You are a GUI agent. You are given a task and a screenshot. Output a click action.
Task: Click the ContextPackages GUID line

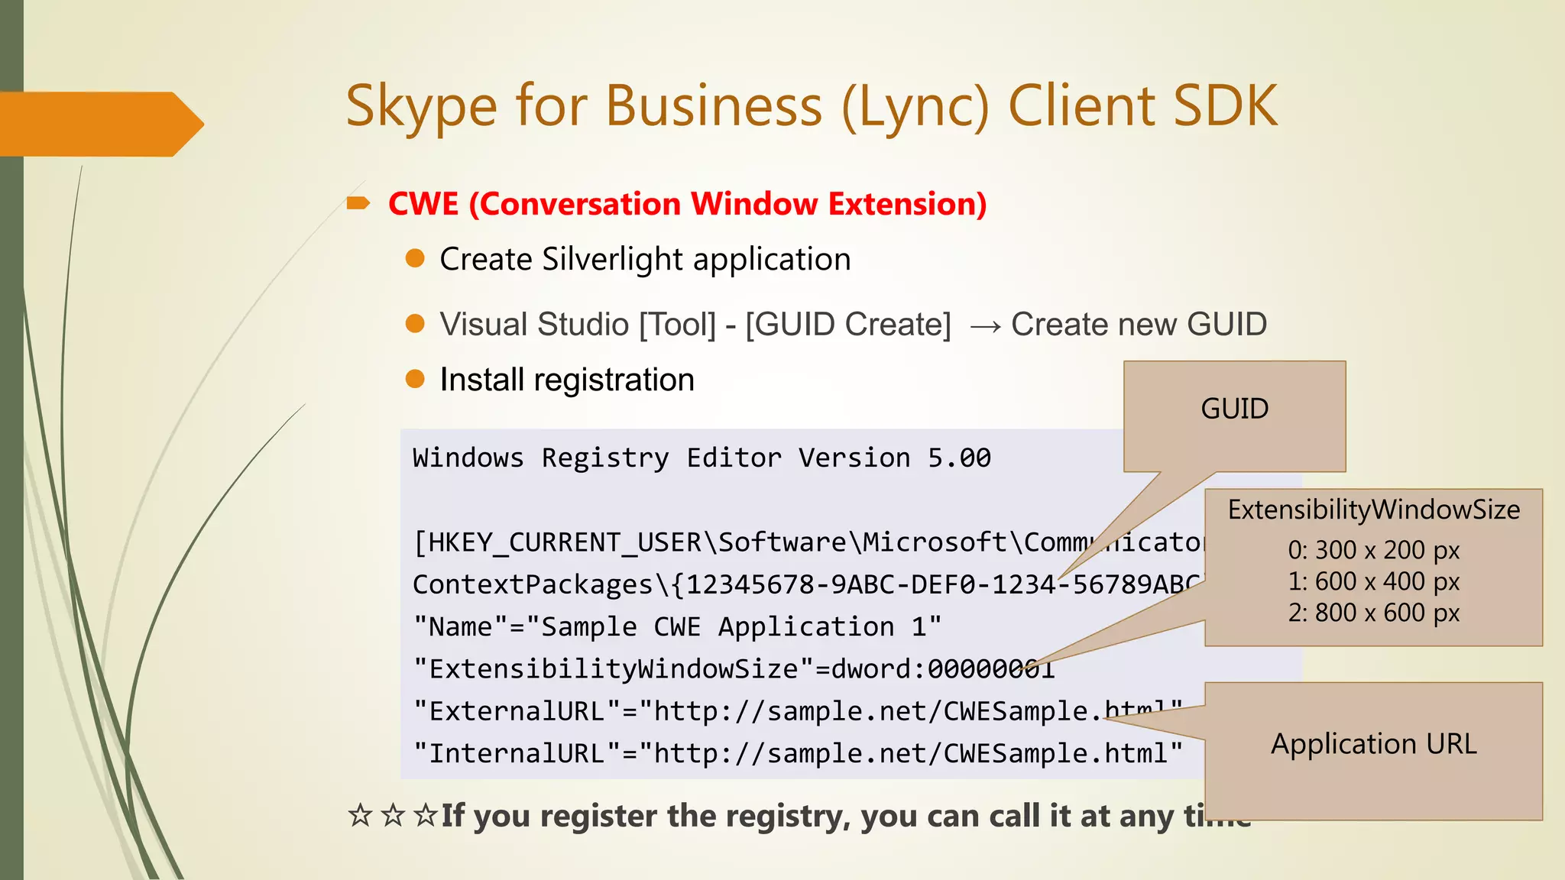click(808, 584)
